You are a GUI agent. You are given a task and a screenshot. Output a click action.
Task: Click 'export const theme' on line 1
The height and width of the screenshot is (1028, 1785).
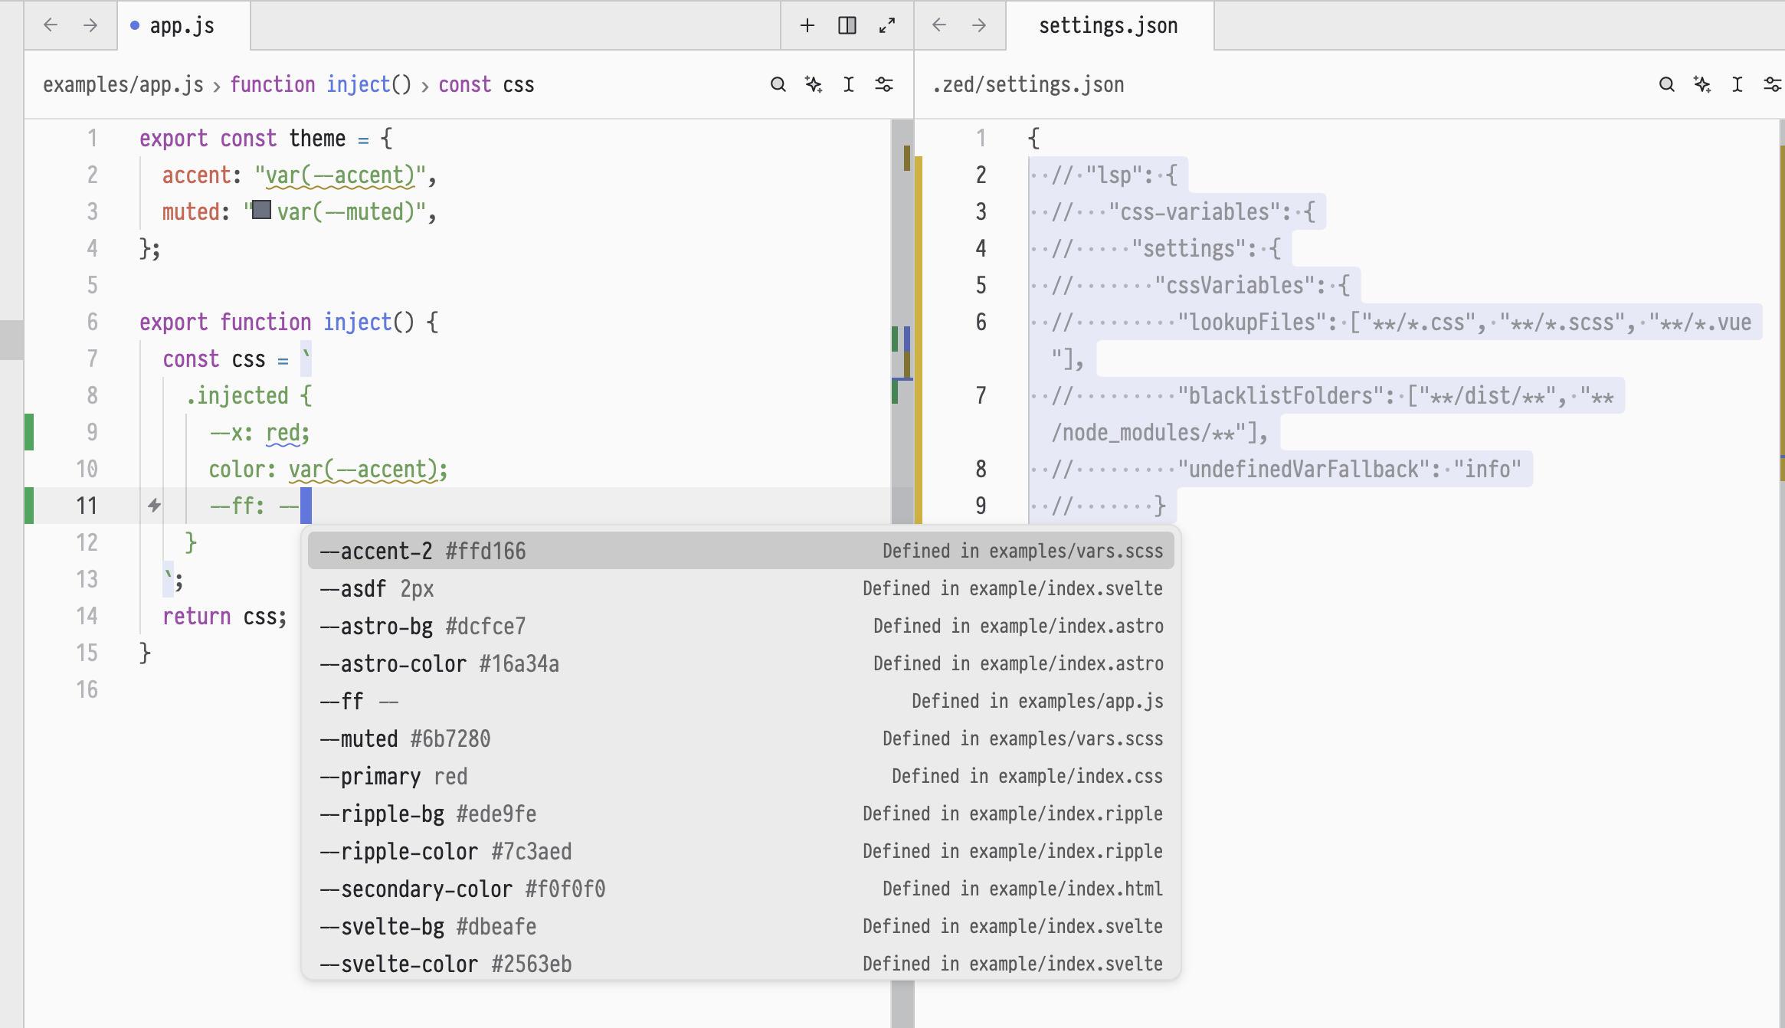[x=242, y=139]
